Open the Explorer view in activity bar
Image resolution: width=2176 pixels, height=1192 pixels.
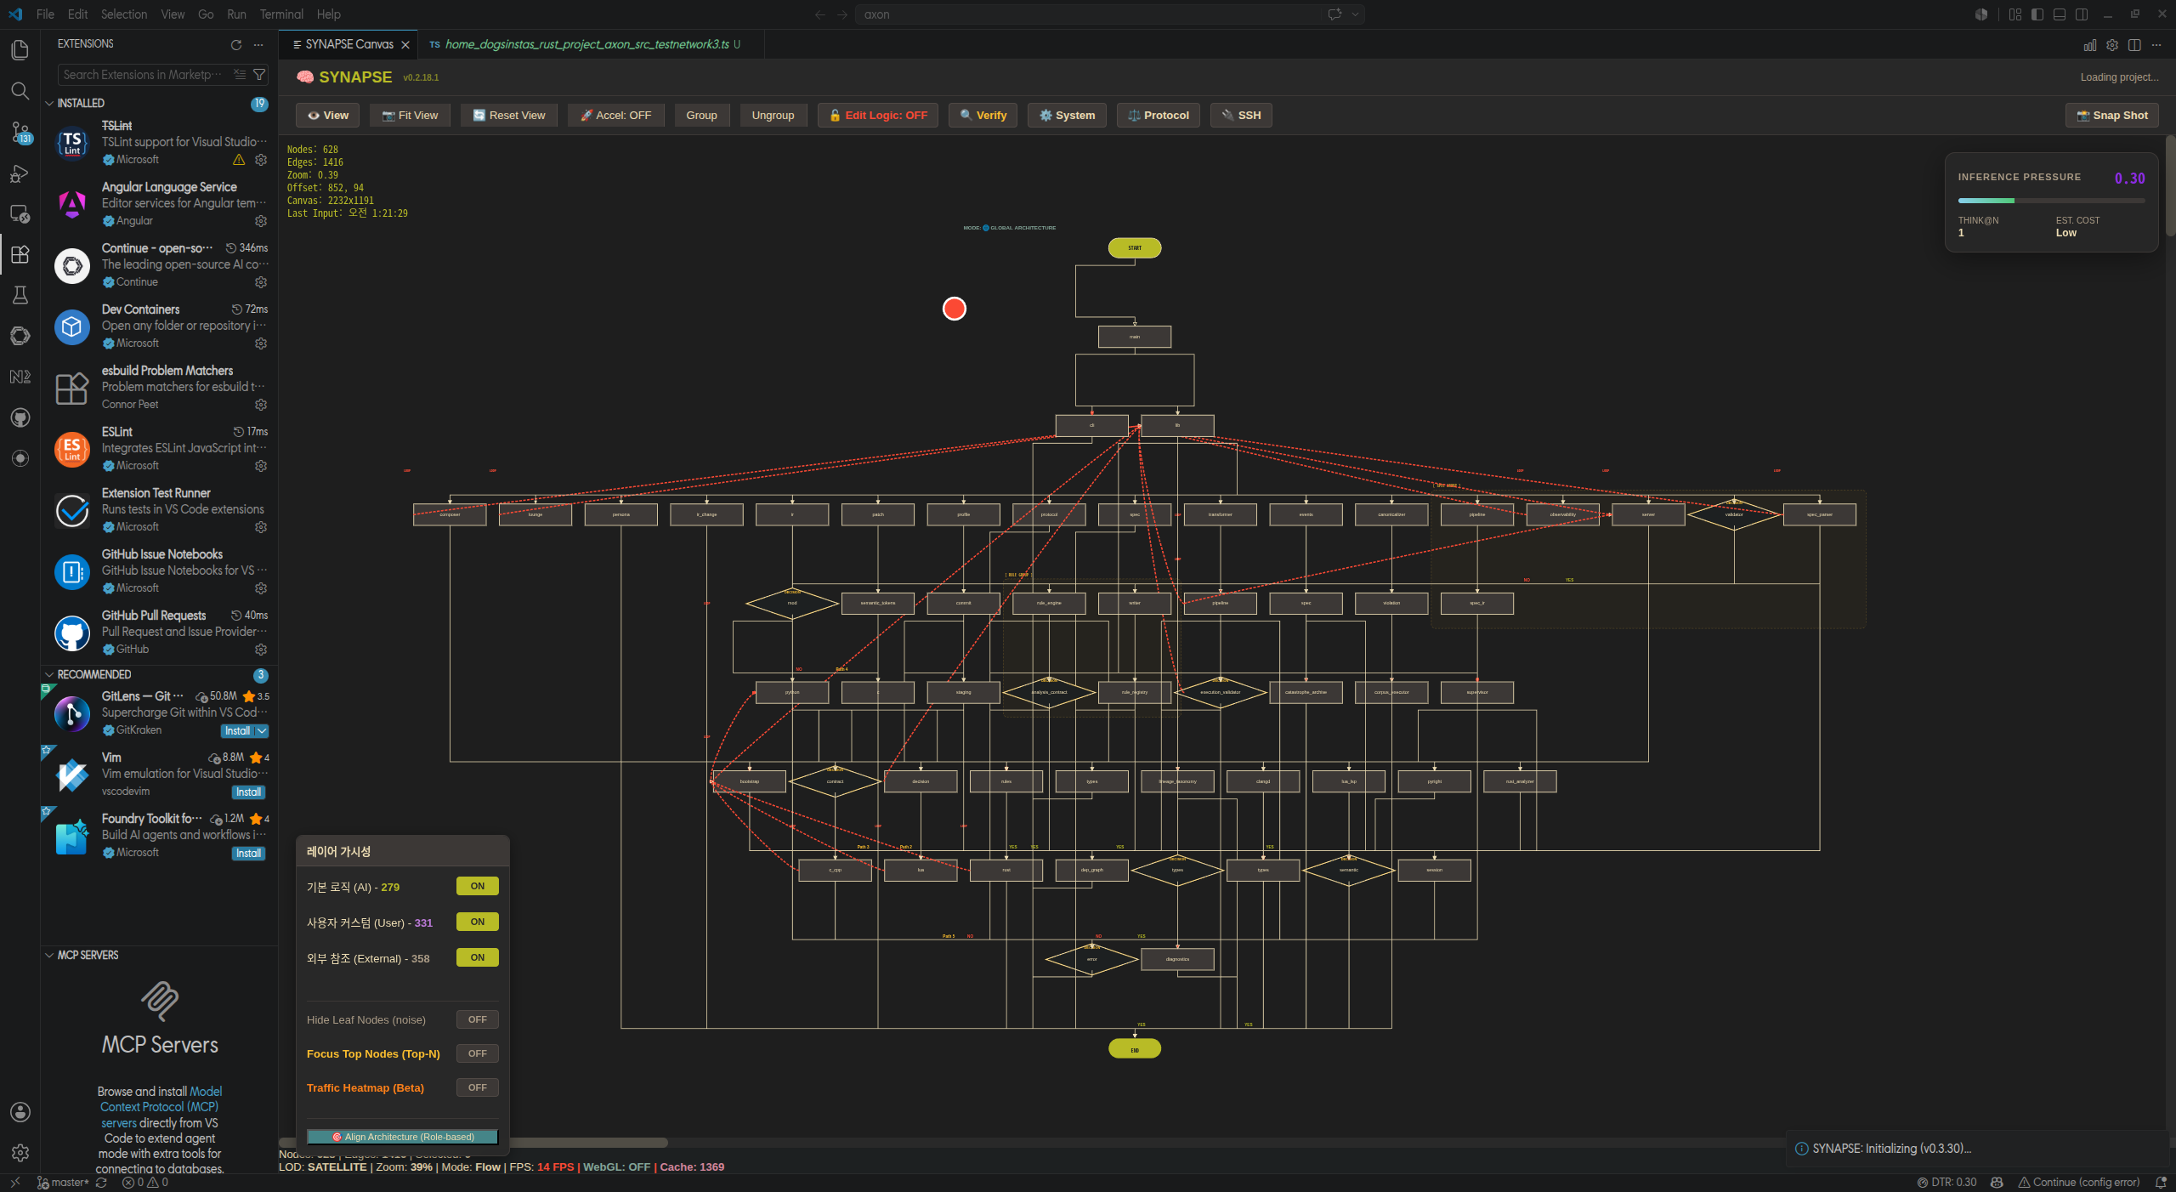(20, 50)
